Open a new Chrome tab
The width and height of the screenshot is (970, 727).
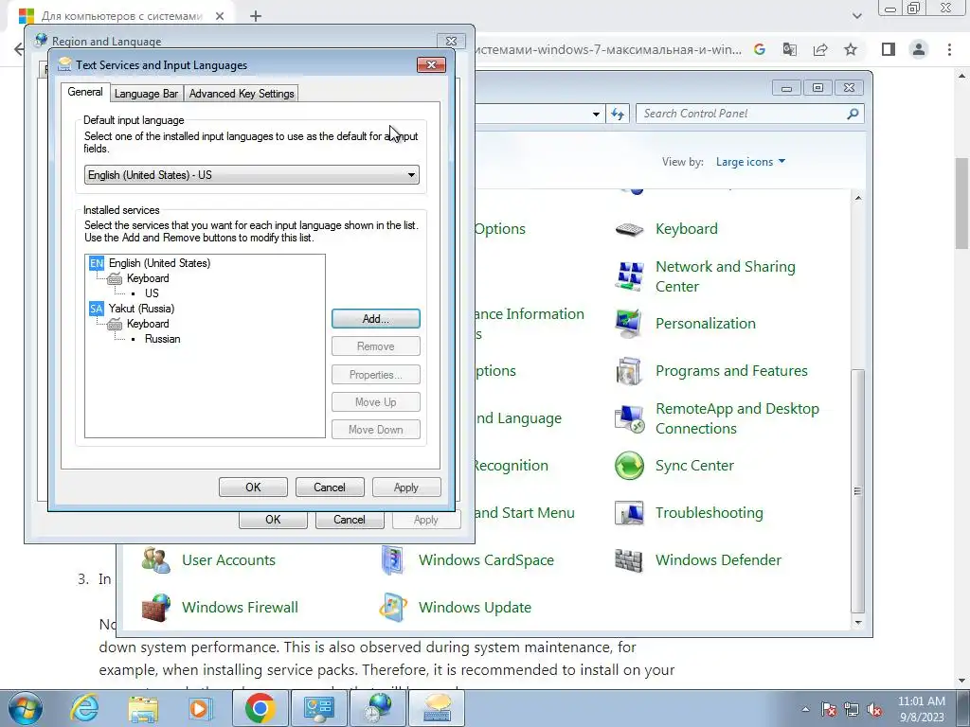coord(256,16)
